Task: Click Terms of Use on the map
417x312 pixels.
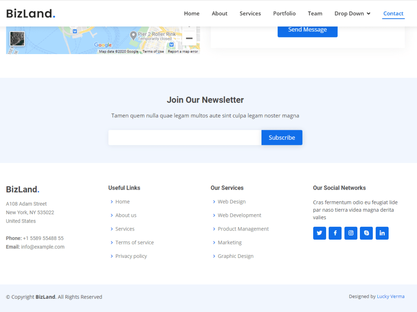Action: 153,52
